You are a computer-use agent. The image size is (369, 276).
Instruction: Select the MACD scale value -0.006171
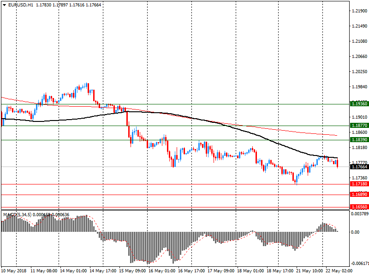point(360,263)
